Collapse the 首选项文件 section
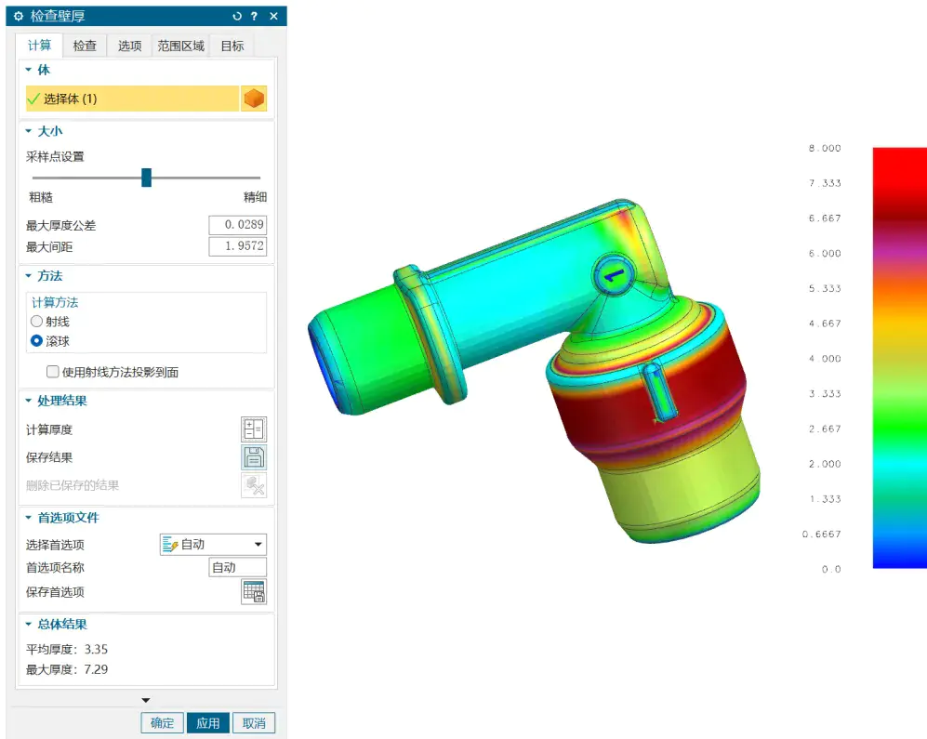Image resolution: width=927 pixels, height=739 pixels. 29,517
